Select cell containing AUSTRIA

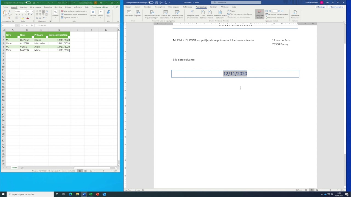(27, 43)
